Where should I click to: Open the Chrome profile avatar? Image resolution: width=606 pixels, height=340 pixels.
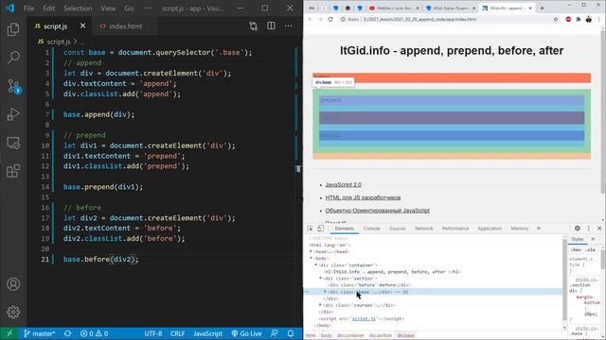[x=589, y=19]
